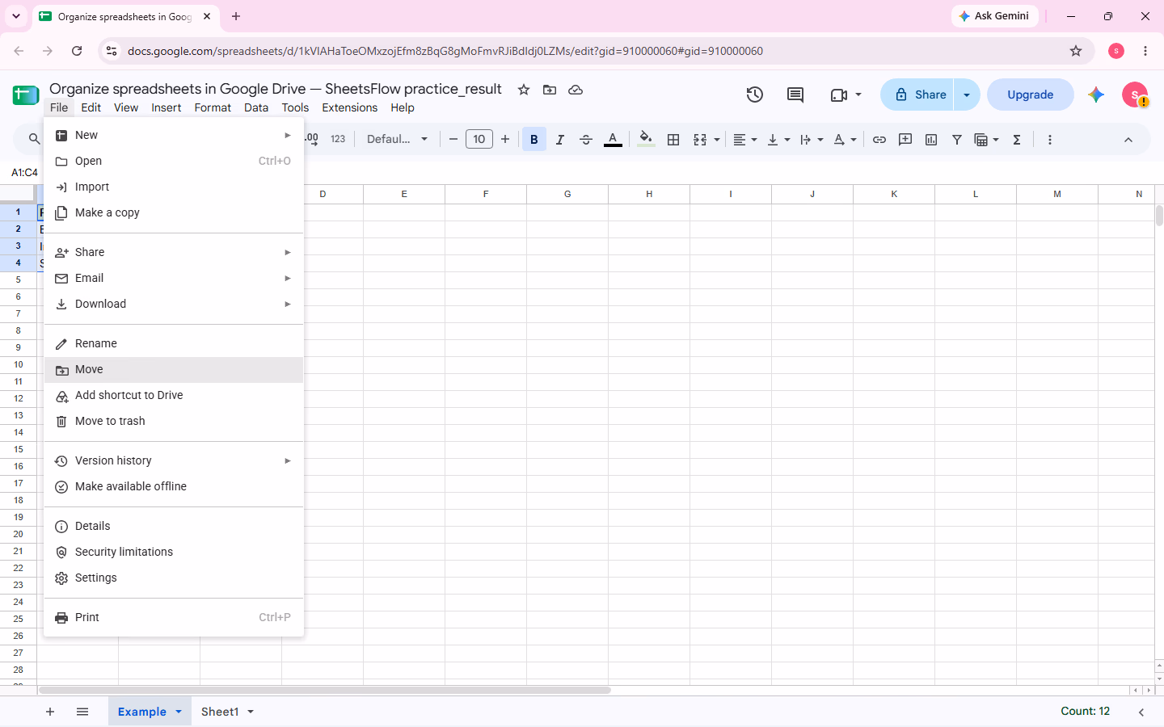Open toolbar more options dots
The height and width of the screenshot is (727, 1164).
1050,140
